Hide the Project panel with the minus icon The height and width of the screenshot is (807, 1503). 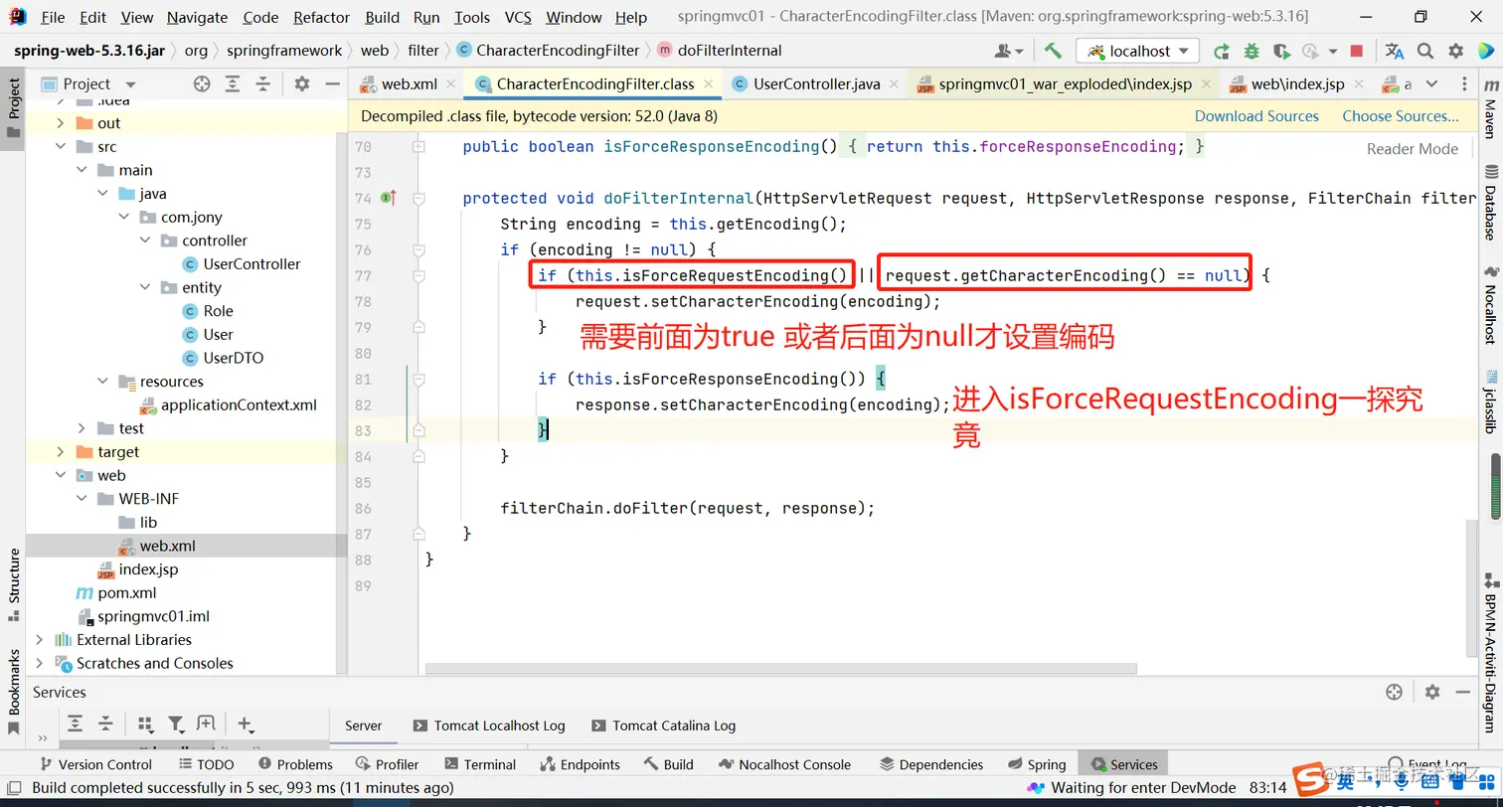(x=332, y=84)
